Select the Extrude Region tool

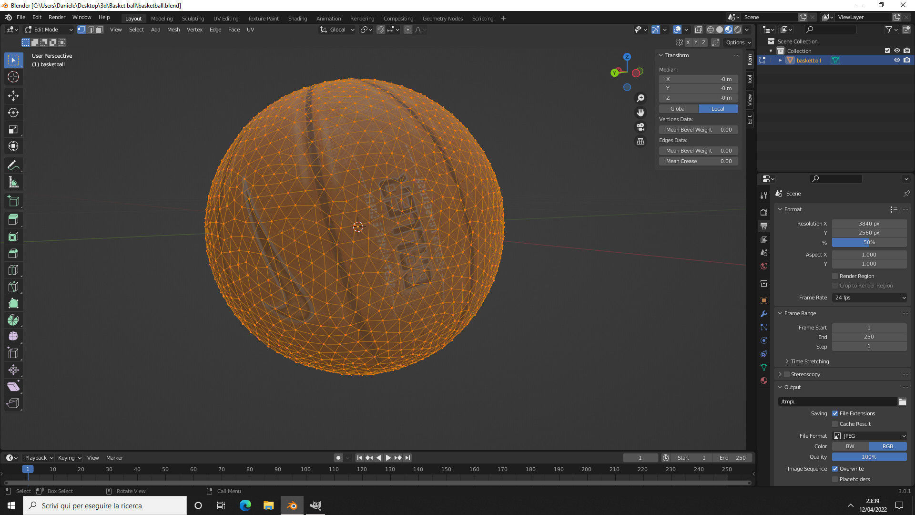[13, 219]
